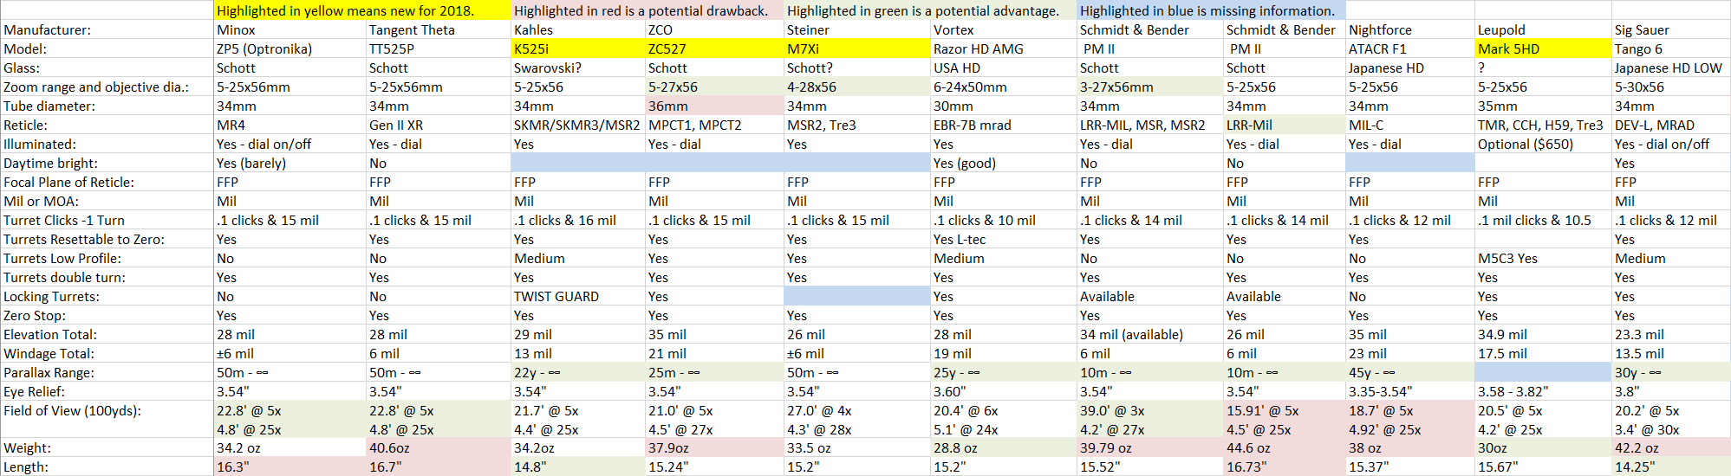Click the 'Zoom range and objective dia.:' label
Viewport: 1731px width, 476px height.
tap(107, 87)
